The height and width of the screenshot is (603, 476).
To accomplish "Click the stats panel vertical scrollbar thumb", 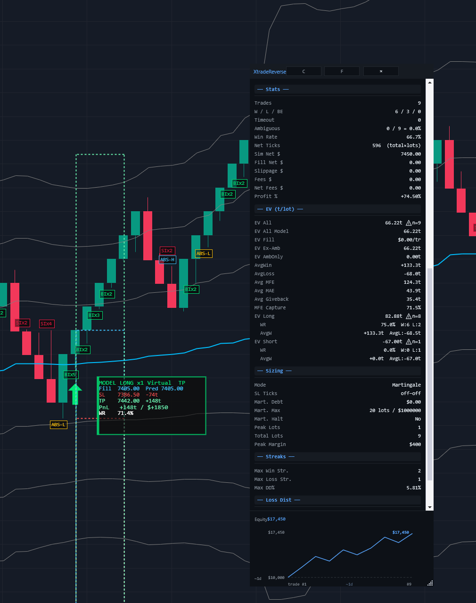I will pyautogui.click(x=429, y=375).
